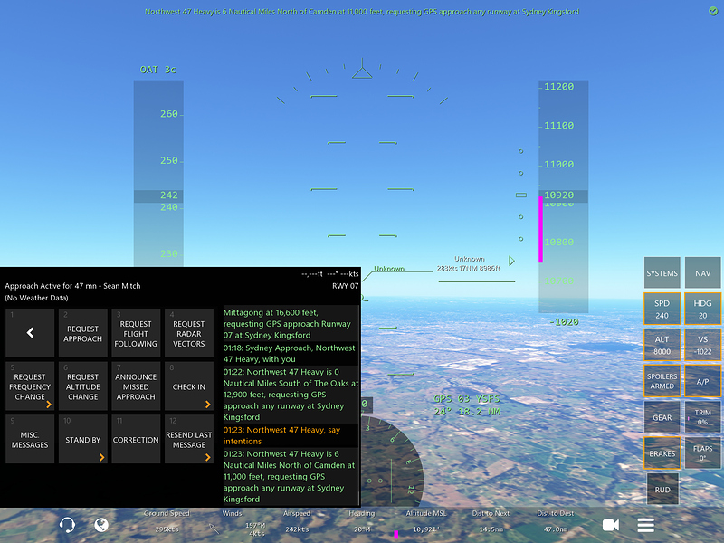The width and height of the screenshot is (724, 543).
Task: Select Request Approach
Action: point(82,333)
